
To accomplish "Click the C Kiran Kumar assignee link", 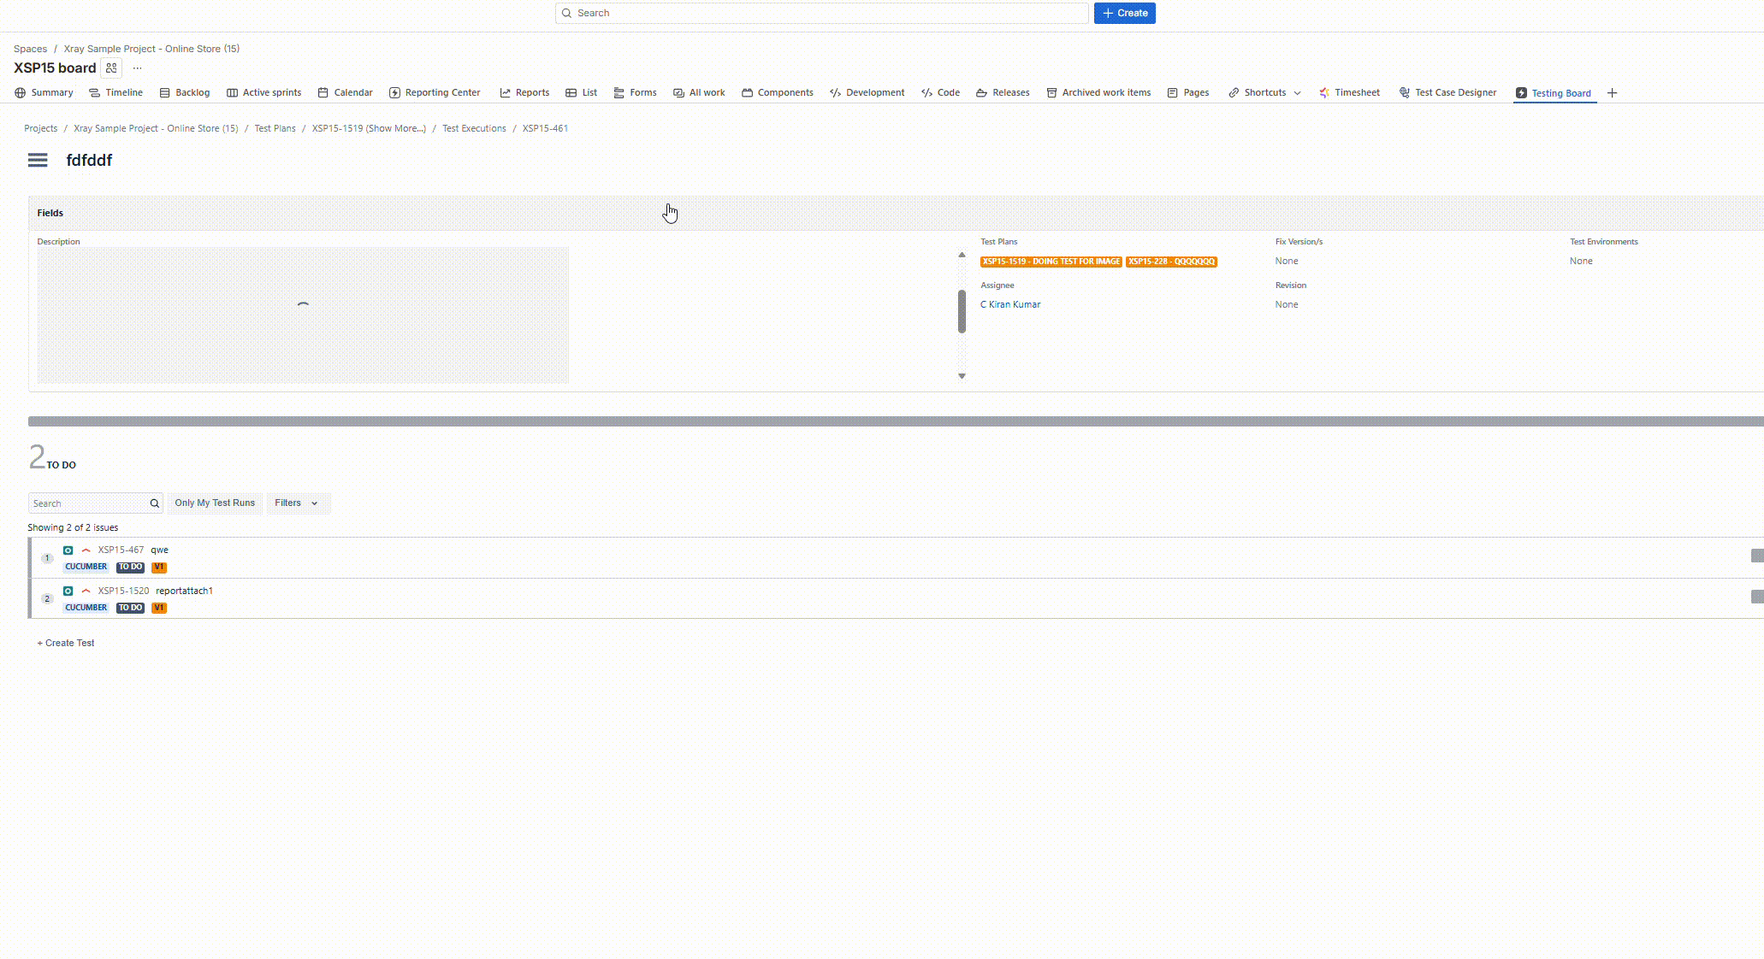I will click(x=1010, y=304).
